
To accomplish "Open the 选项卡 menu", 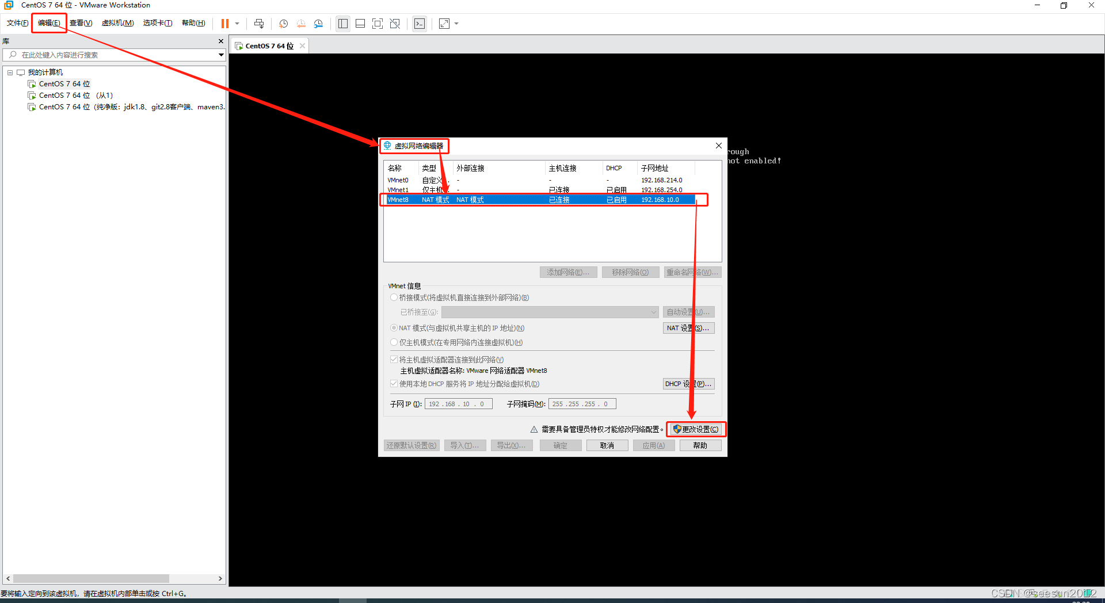I will click(158, 23).
